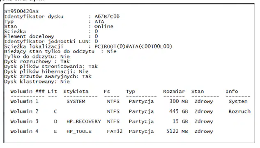Image resolution: width=260 pixels, height=148 pixels.
Task: Click the 'Dysk klastrowany: Nie' line
Action: click(37, 82)
